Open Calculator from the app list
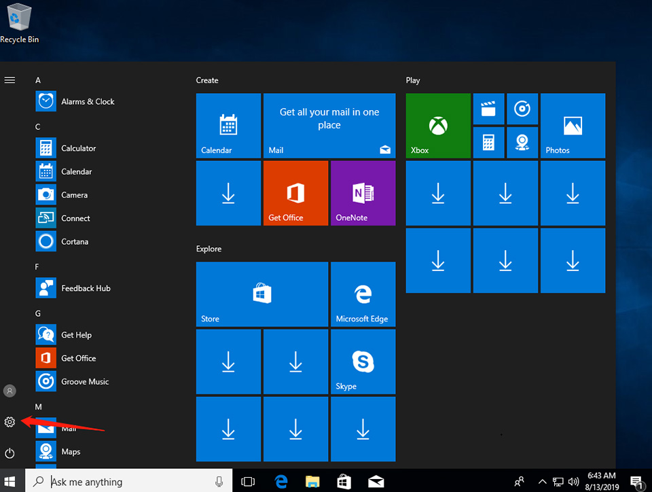The width and height of the screenshot is (652, 492). tap(66, 148)
